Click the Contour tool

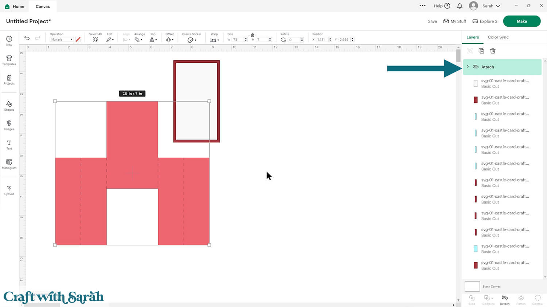point(538,300)
